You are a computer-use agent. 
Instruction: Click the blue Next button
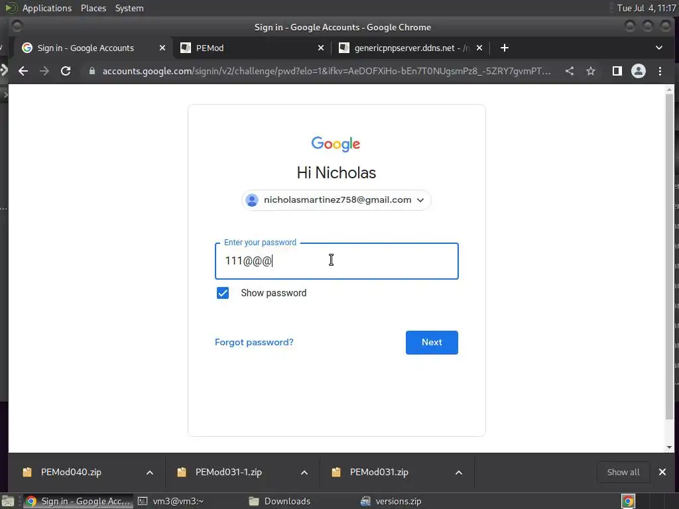click(432, 343)
